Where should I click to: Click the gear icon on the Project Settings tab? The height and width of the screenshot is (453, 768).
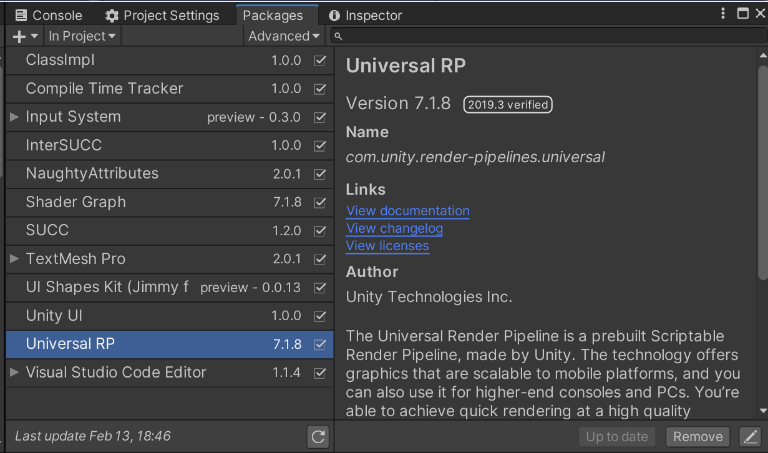pyautogui.click(x=112, y=15)
